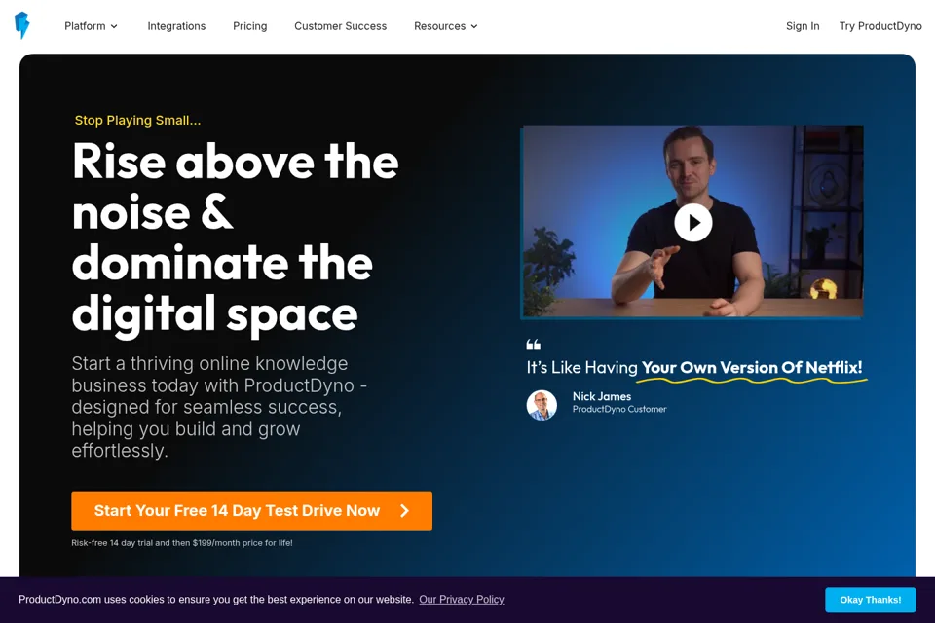The width and height of the screenshot is (935, 623).
Task: Go to the Pricing page
Action: (x=250, y=26)
